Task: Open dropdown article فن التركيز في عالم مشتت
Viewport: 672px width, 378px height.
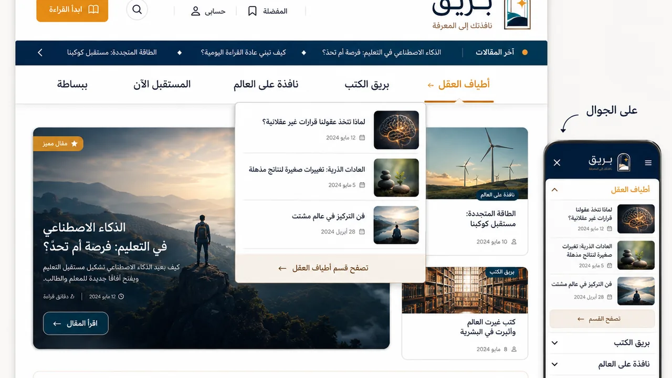Action: [329, 216]
